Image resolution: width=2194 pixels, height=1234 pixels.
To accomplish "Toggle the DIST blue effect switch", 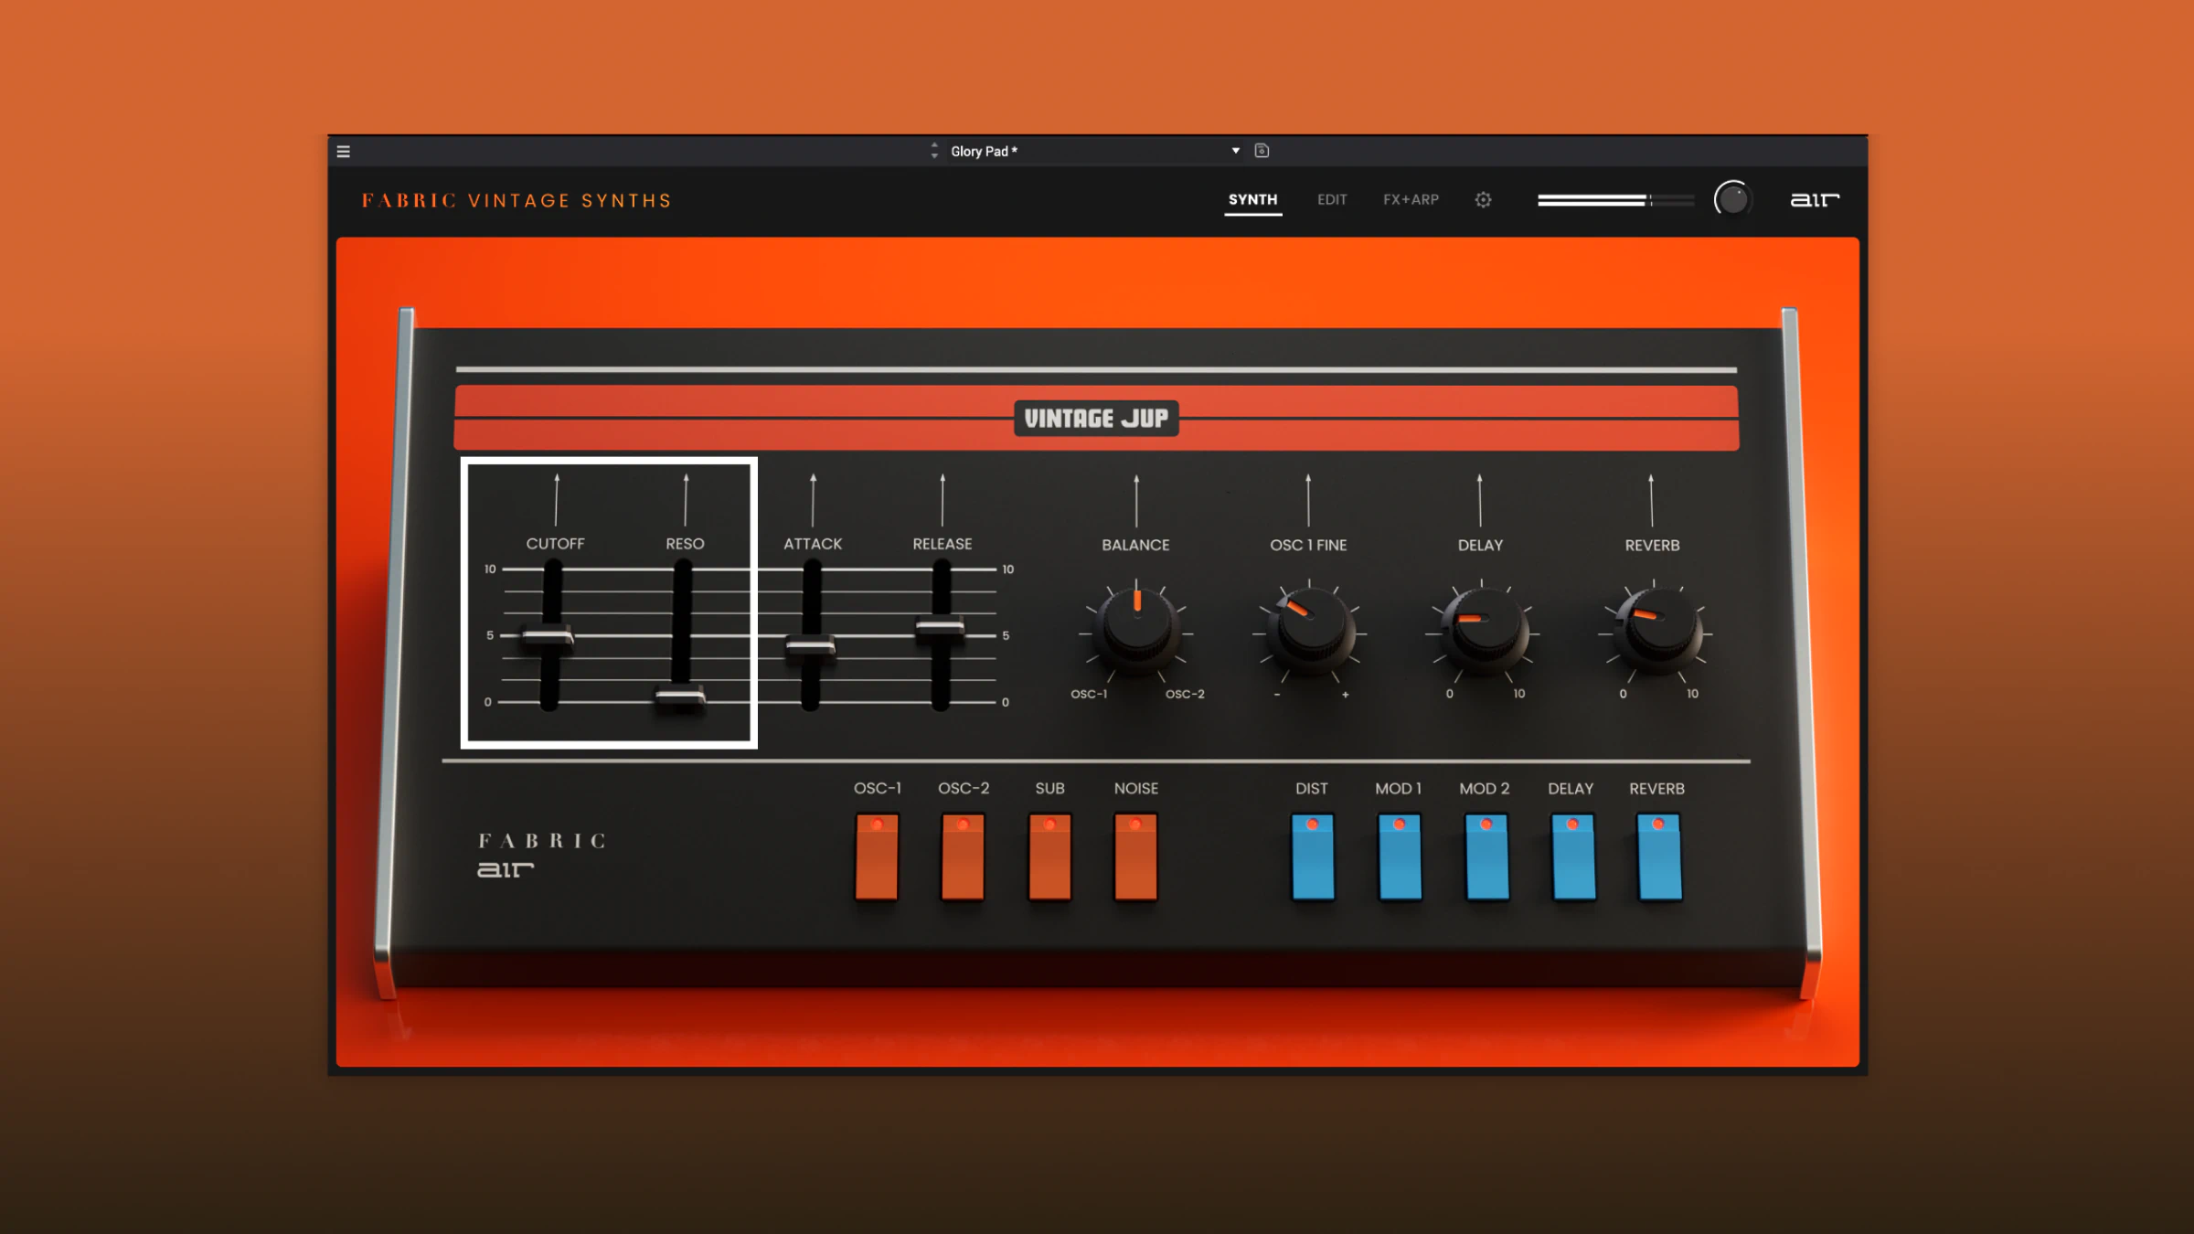I will [x=1313, y=856].
